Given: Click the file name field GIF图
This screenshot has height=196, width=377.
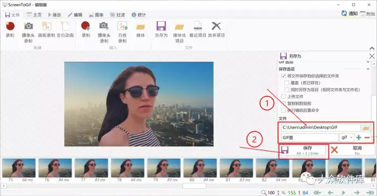Looking at the screenshot, I should tap(309, 137).
